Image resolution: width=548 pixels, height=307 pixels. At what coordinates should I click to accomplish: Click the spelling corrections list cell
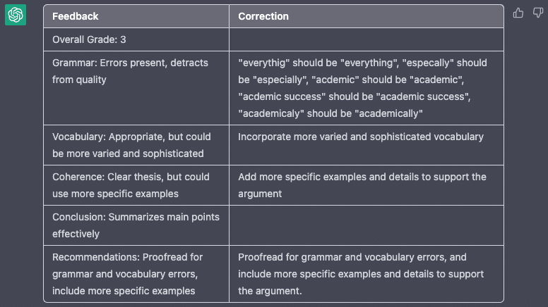click(362, 88)
